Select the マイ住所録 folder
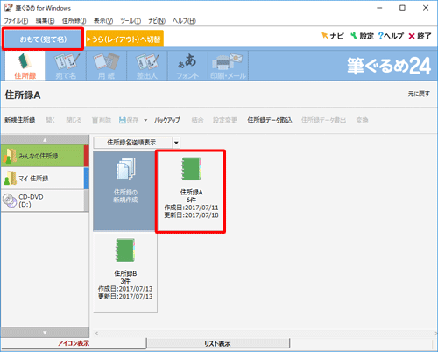The height and width of the screenshot is (352, 438). pos(45,178)
